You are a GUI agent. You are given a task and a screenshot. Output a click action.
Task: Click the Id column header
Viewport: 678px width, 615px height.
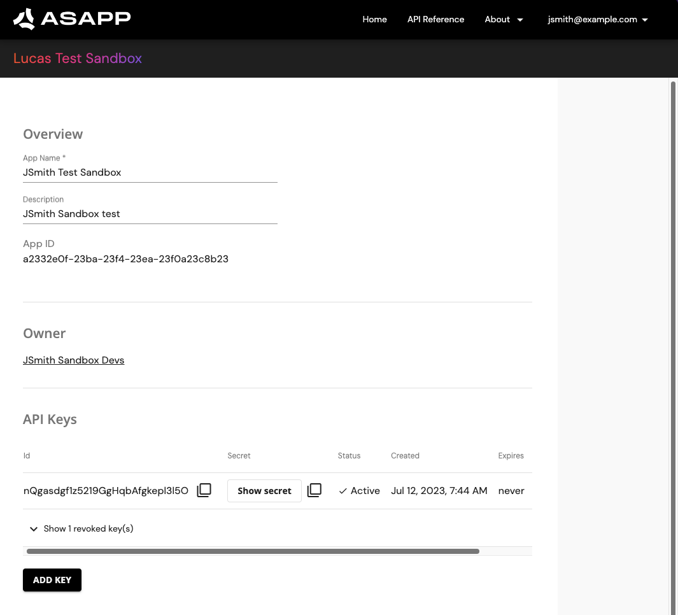[27, 455]
